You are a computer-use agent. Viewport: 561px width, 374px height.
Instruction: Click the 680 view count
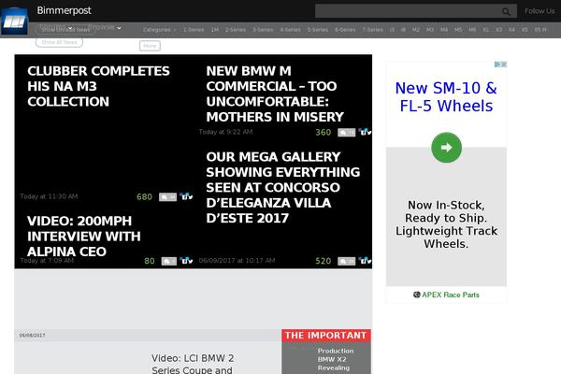coord(144,197)
